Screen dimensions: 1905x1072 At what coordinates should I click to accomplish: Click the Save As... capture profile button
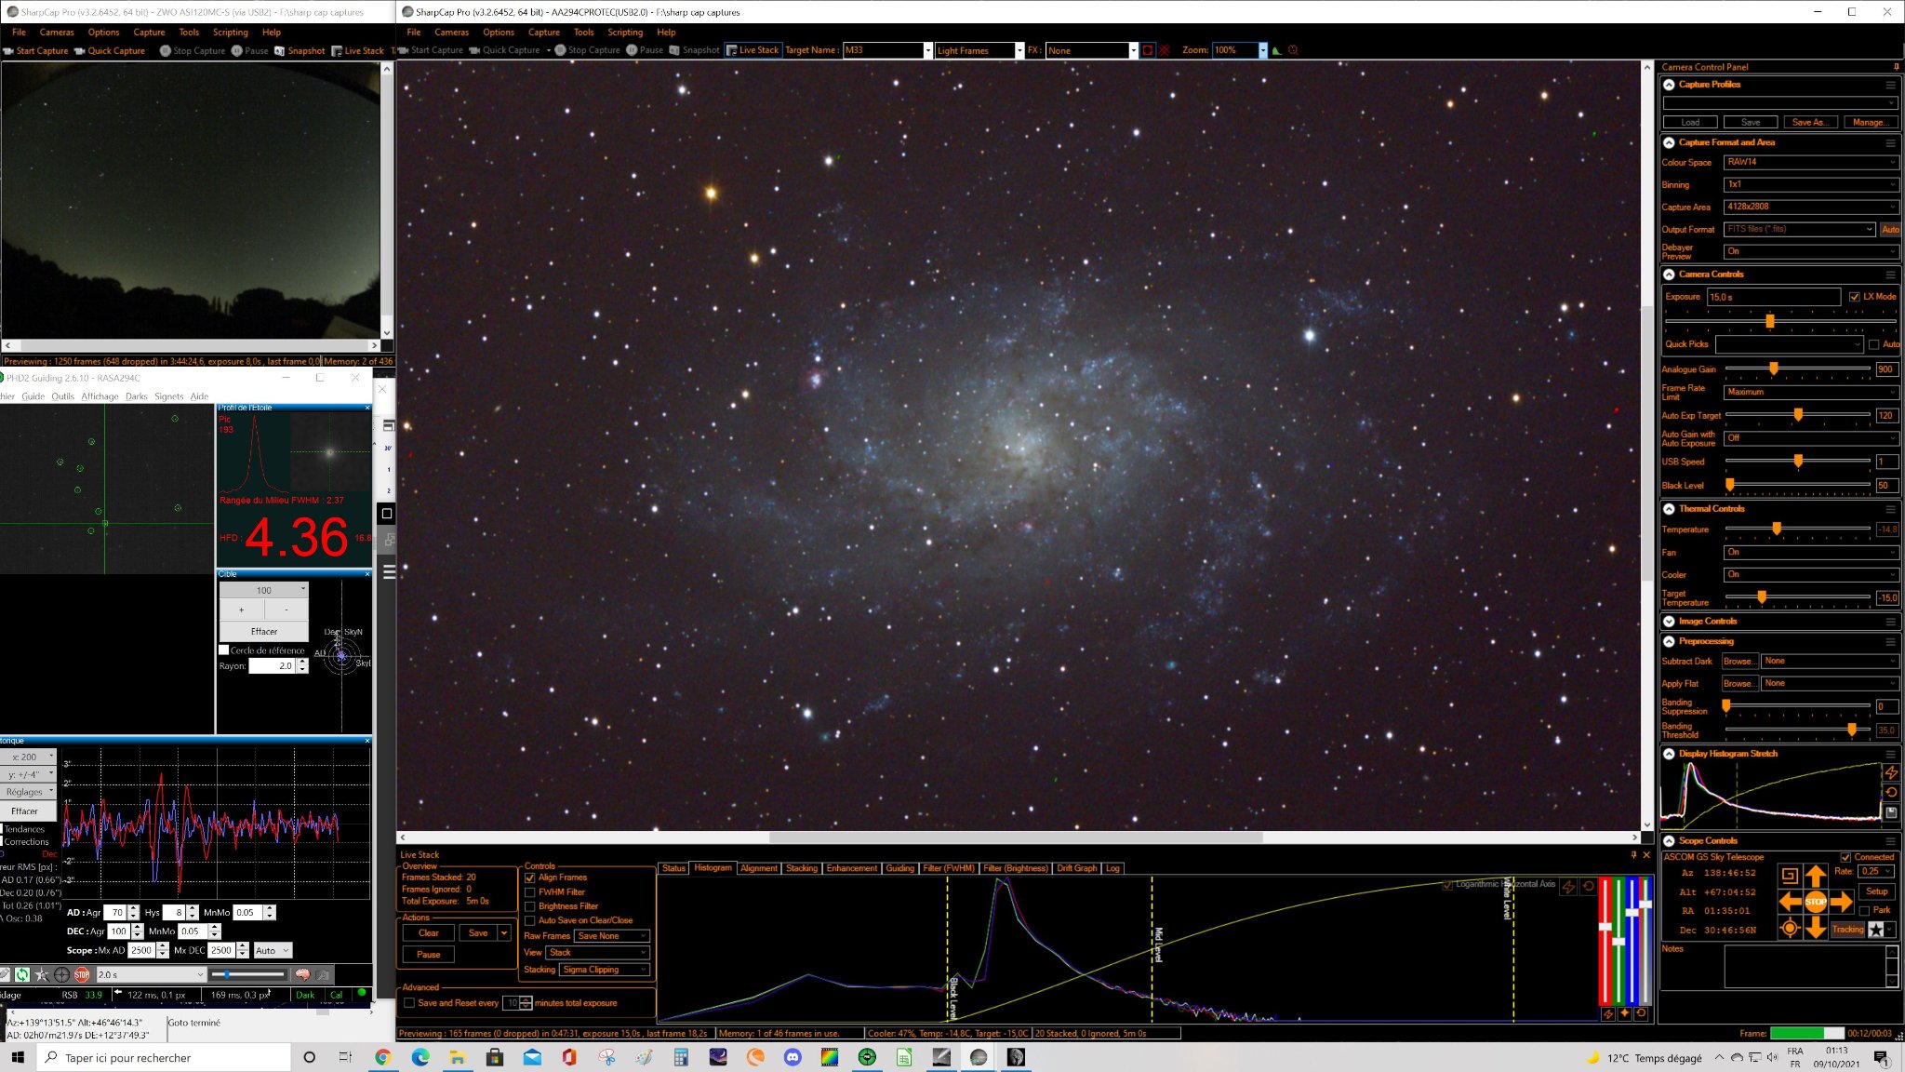(x=1809, y=123)
